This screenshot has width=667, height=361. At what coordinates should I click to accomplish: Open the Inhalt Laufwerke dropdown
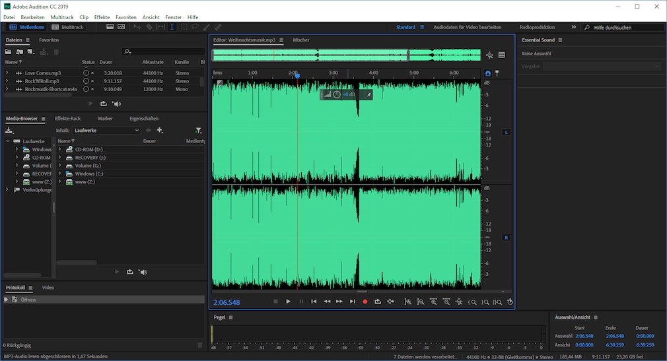[x=106, y=131]
